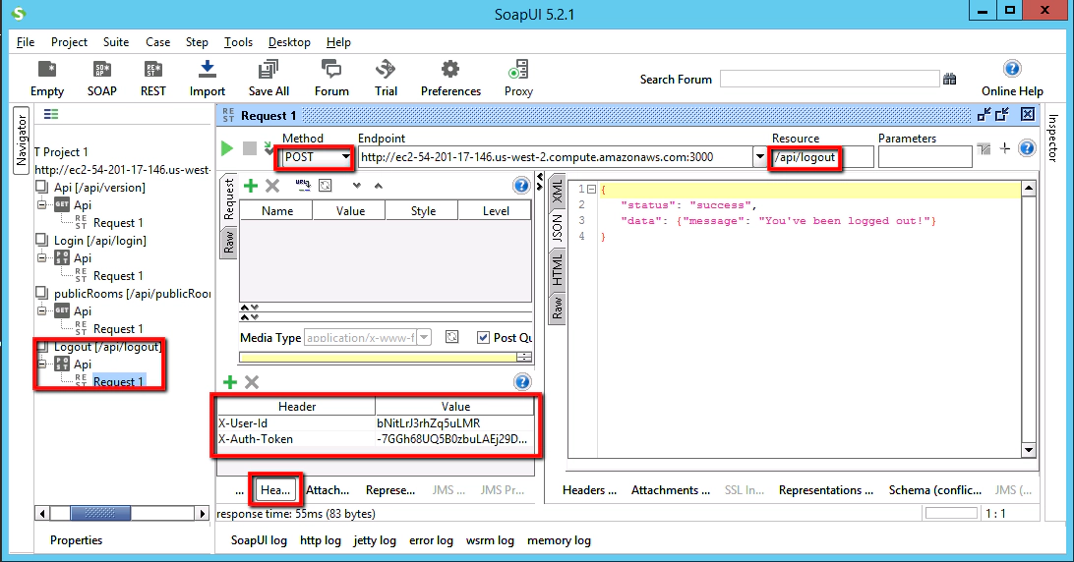The height and width of the screenshot is (562, 1074).
Task: Submit request with the green play arrow
Action: (227, 147)
